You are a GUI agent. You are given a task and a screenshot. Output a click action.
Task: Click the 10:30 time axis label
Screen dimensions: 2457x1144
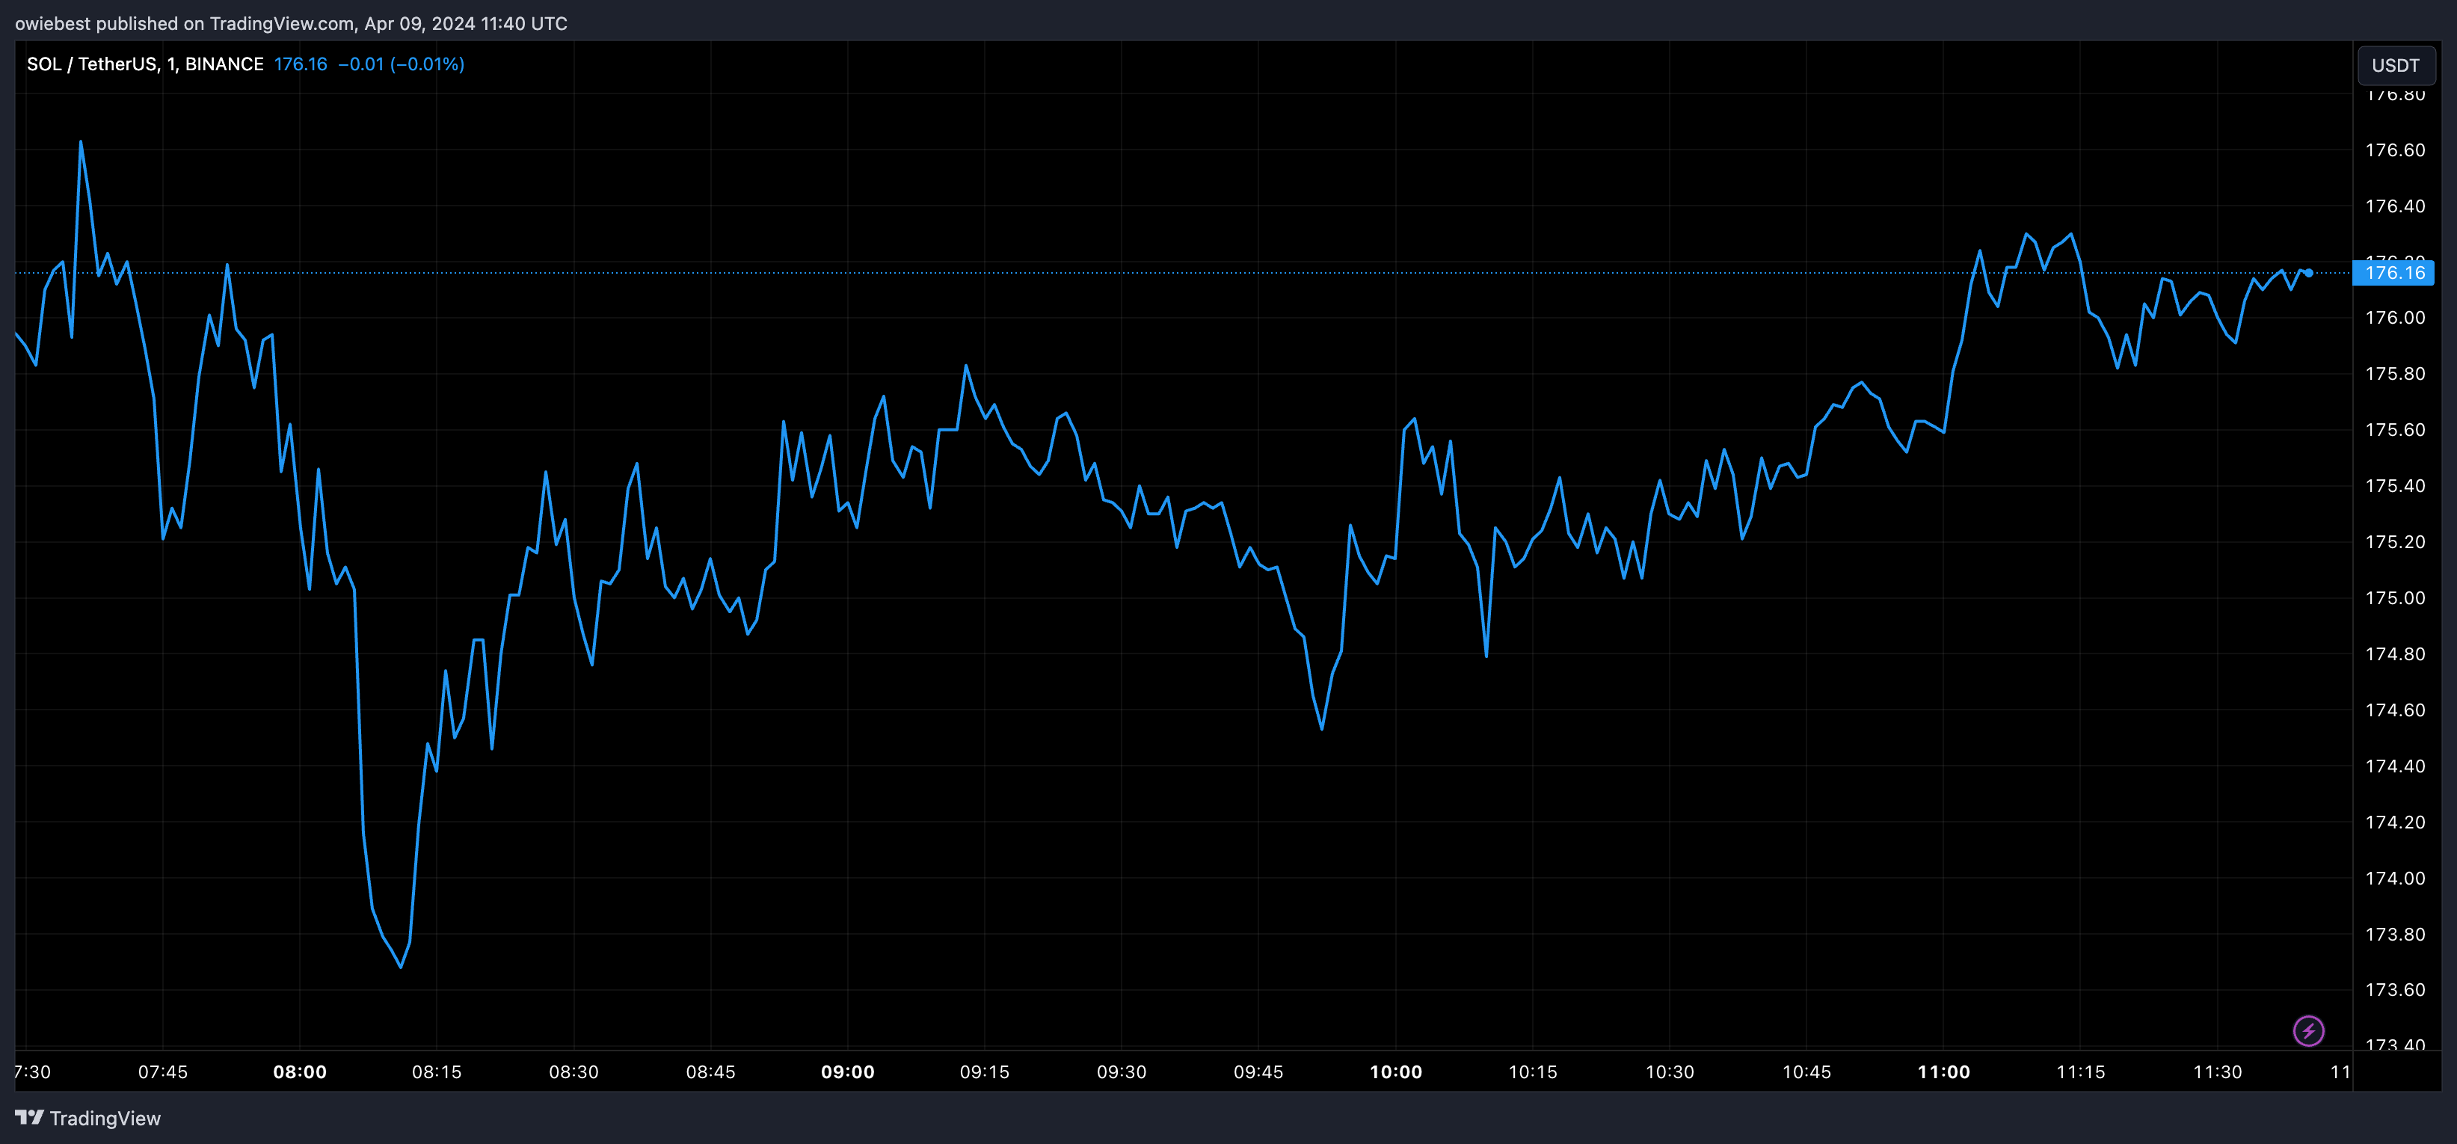[x=1670, y=1071]
